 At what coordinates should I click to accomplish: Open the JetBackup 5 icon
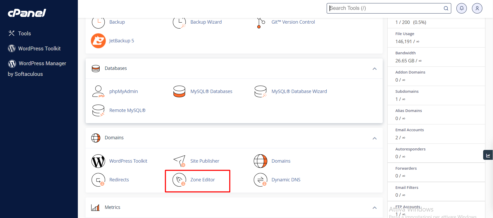(98, 41)
